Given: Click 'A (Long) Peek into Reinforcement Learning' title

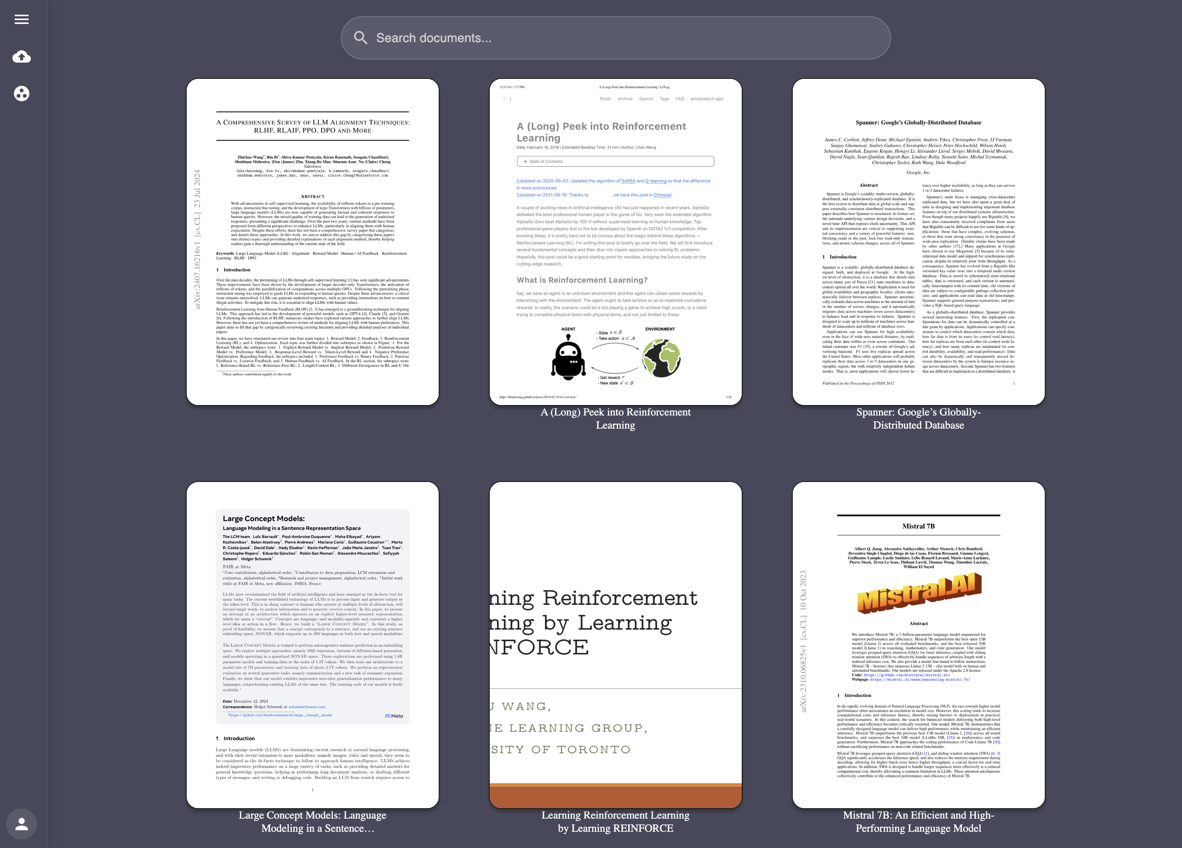Looking at the screenshot, I should [x=615, y=419].
